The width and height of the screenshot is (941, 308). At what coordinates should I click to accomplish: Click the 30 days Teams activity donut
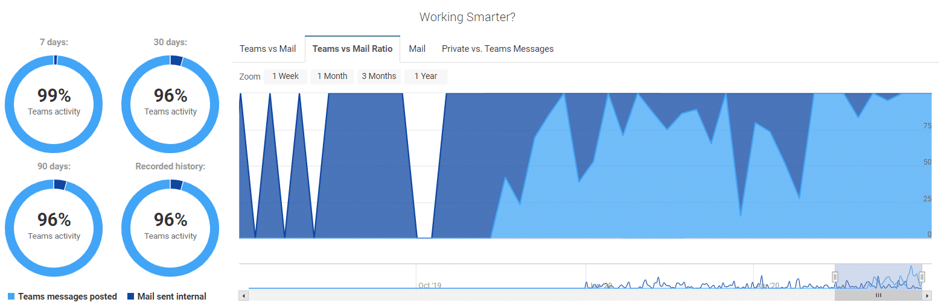[x=170, y=103]
